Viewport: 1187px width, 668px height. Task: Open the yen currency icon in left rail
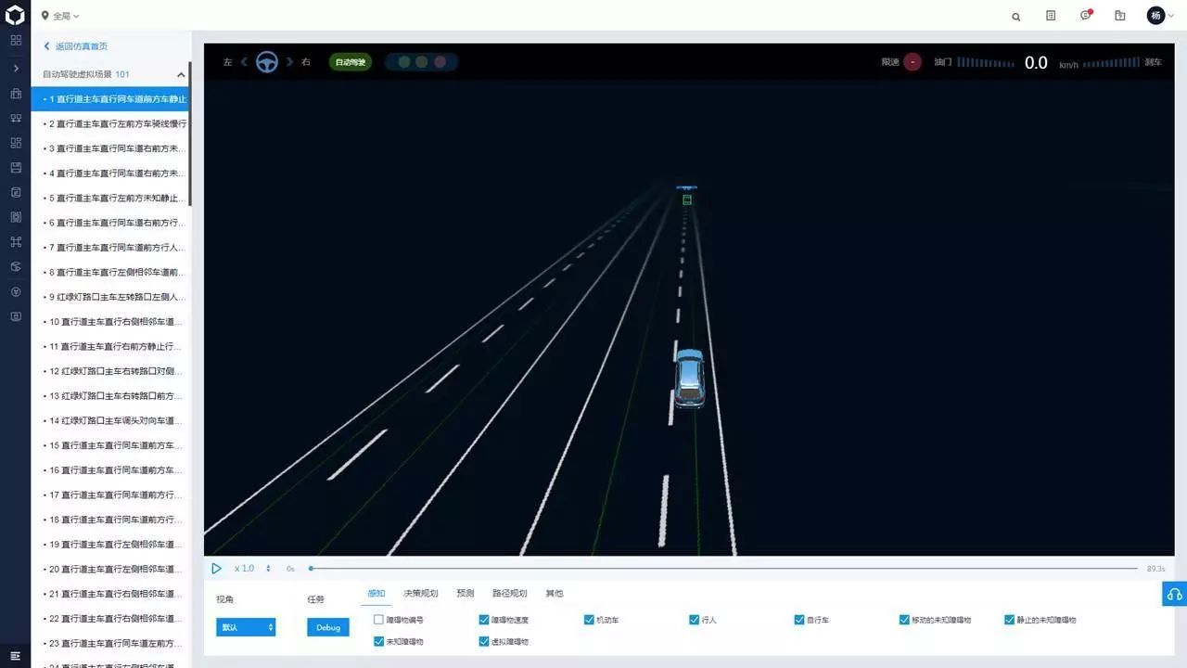(16, 291)
